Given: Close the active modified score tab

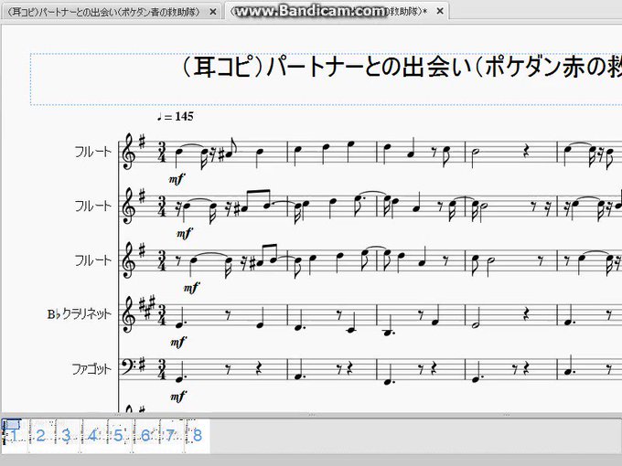Looking at the screenshot, I should pos(440,12).
